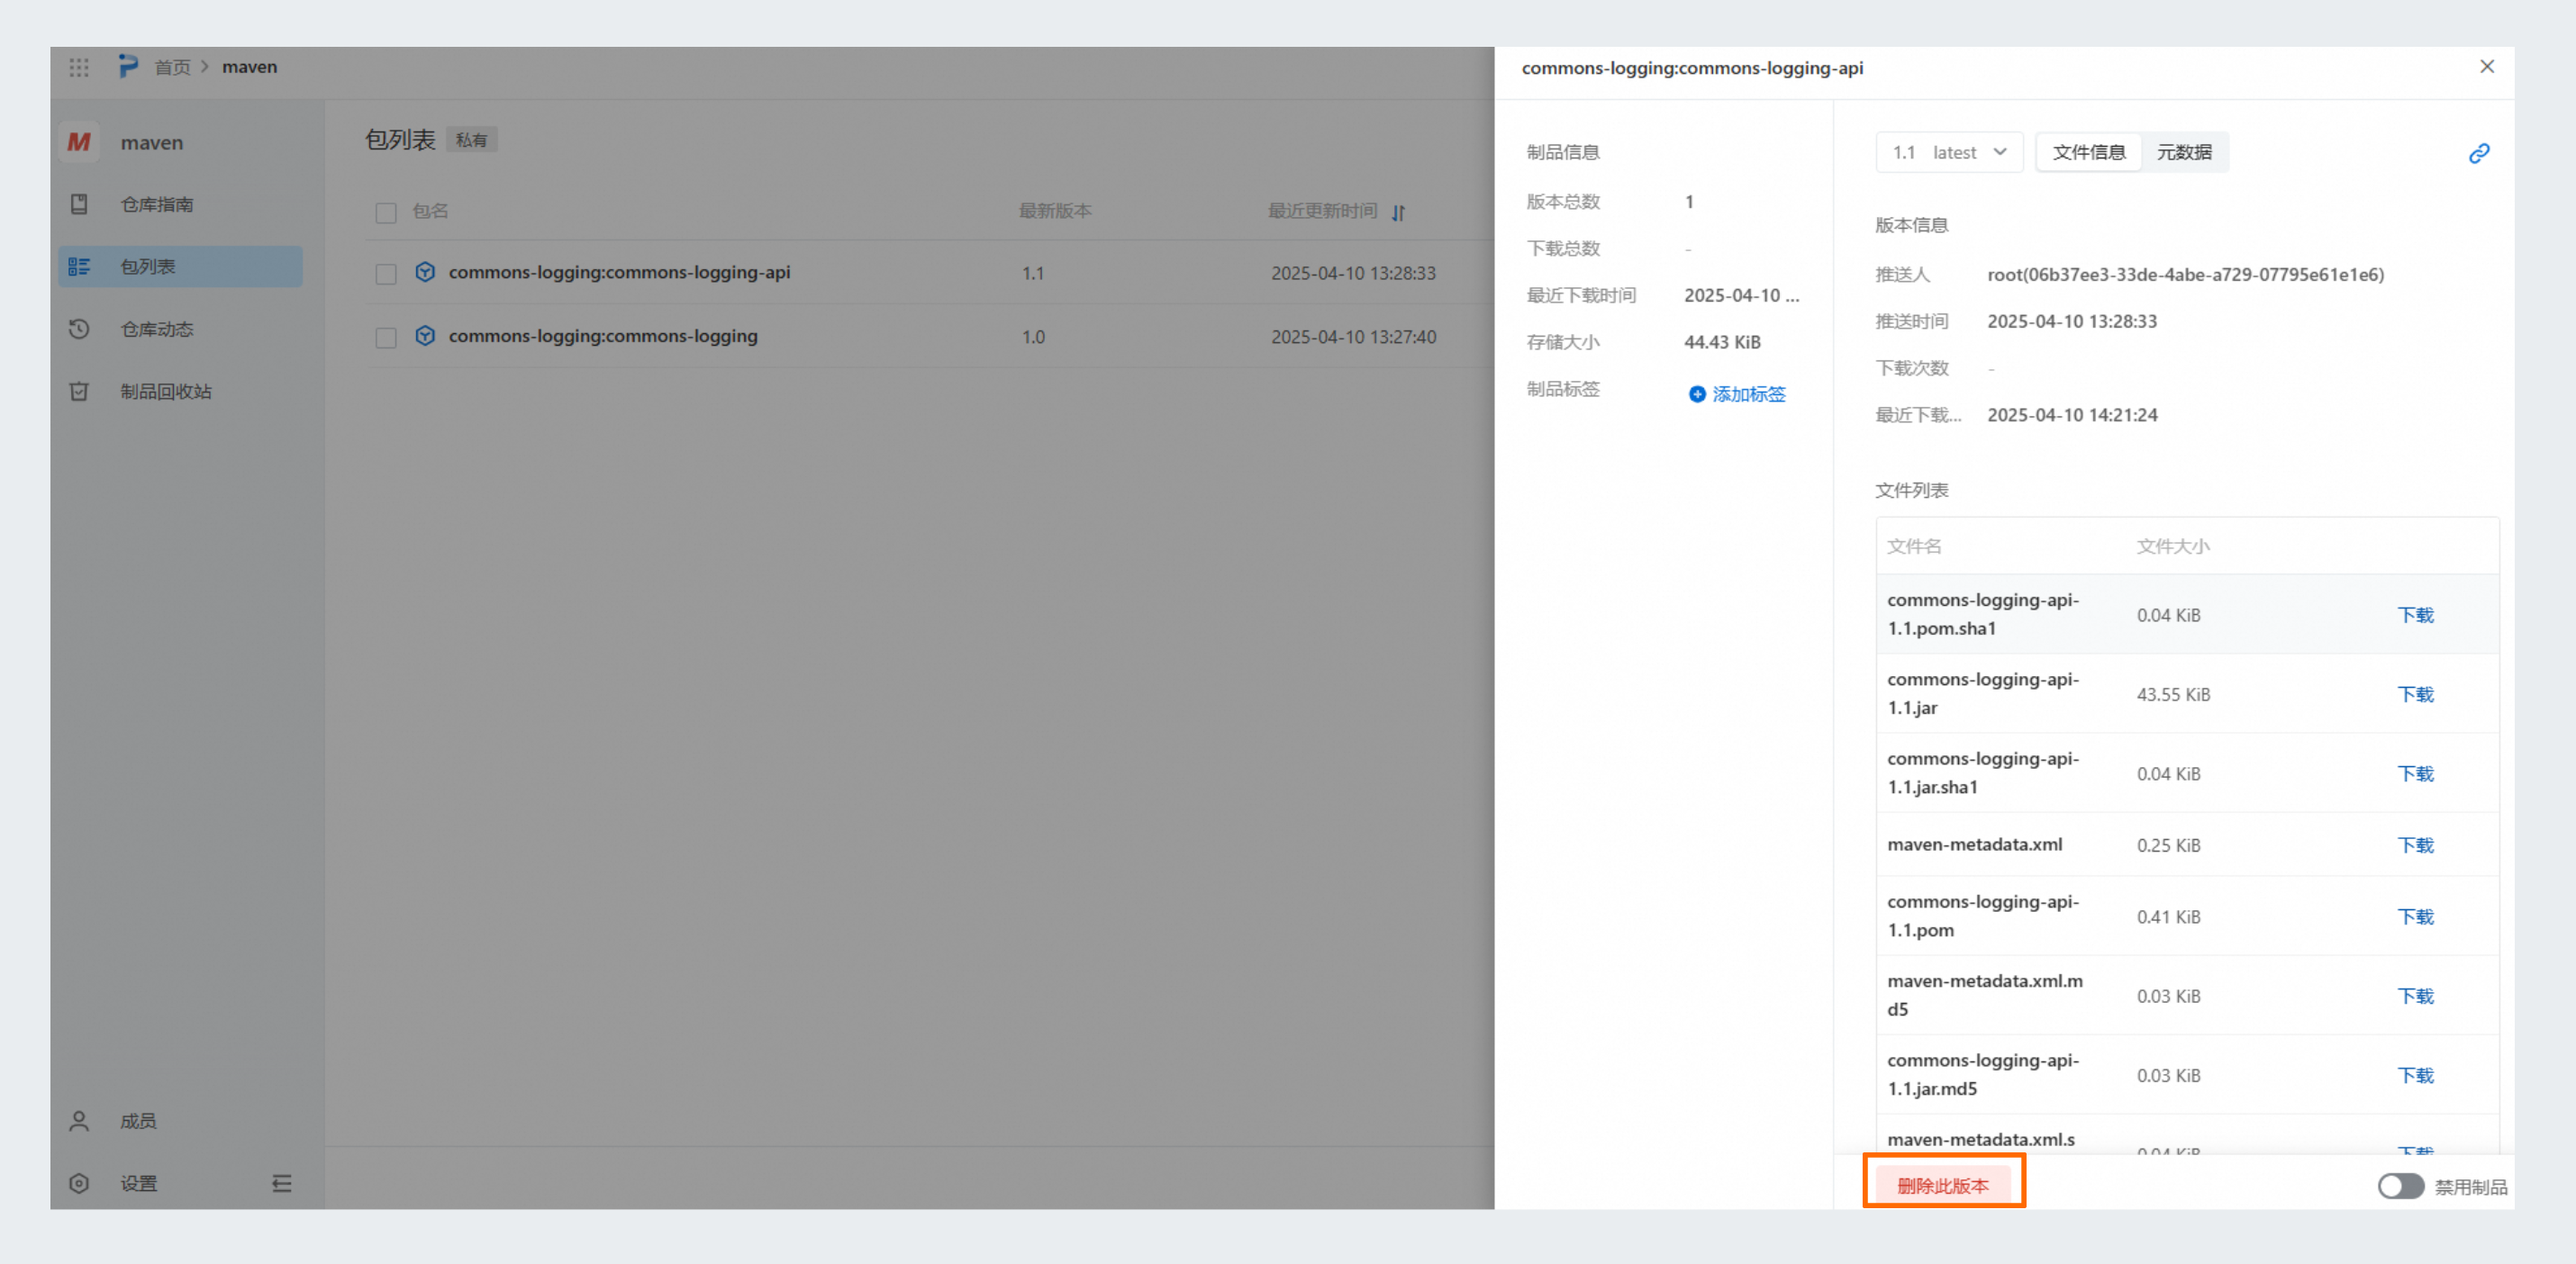Click update time 2025-04-10 13:27:40
2576x1264 pixels.
[1353, 337]
